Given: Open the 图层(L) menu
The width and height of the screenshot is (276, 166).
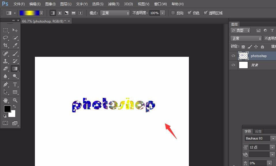Looking at the screenshot, I should [x=66, y=4].
